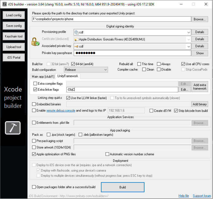Toggle Use the LLVM linker (faster)
Screen dimensions: 213x199
point(68,98)
